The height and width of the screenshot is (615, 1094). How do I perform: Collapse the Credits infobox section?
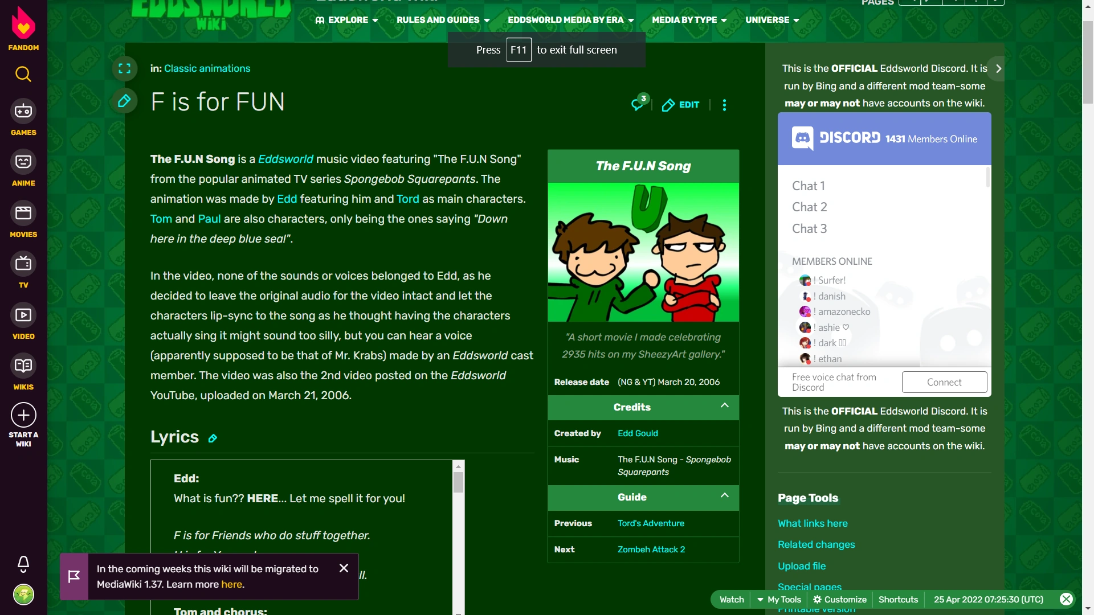[725, 406]
